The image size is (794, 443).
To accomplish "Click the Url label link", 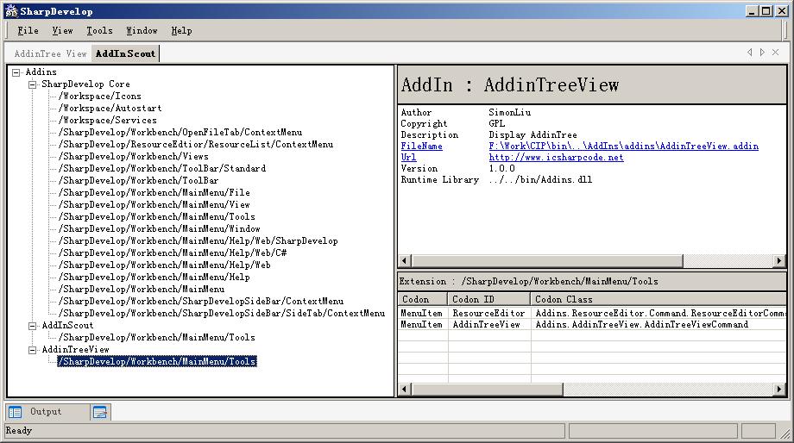I will [x=408, y=157].
